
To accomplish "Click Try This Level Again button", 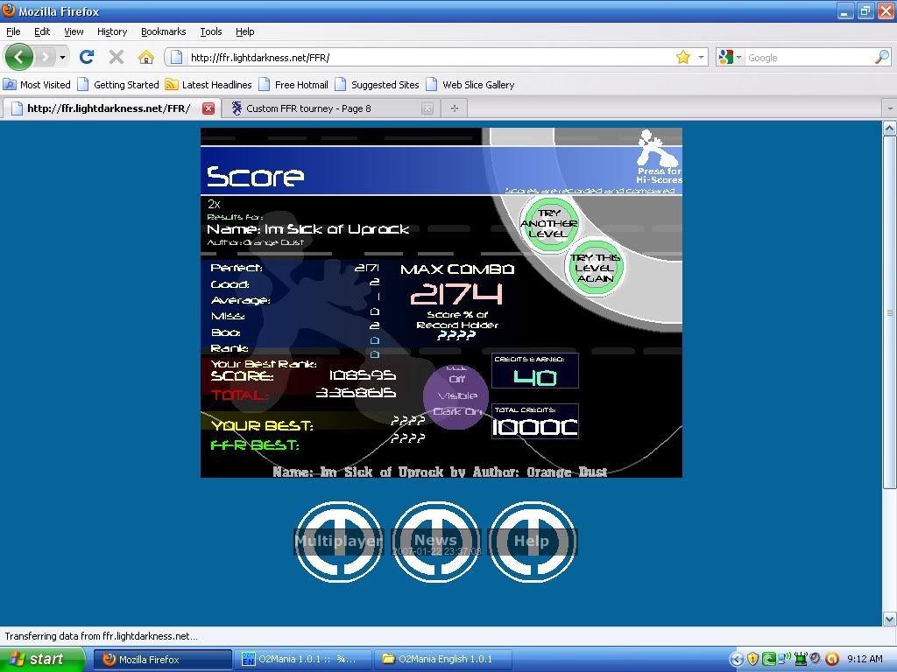I will pos(596,268).
